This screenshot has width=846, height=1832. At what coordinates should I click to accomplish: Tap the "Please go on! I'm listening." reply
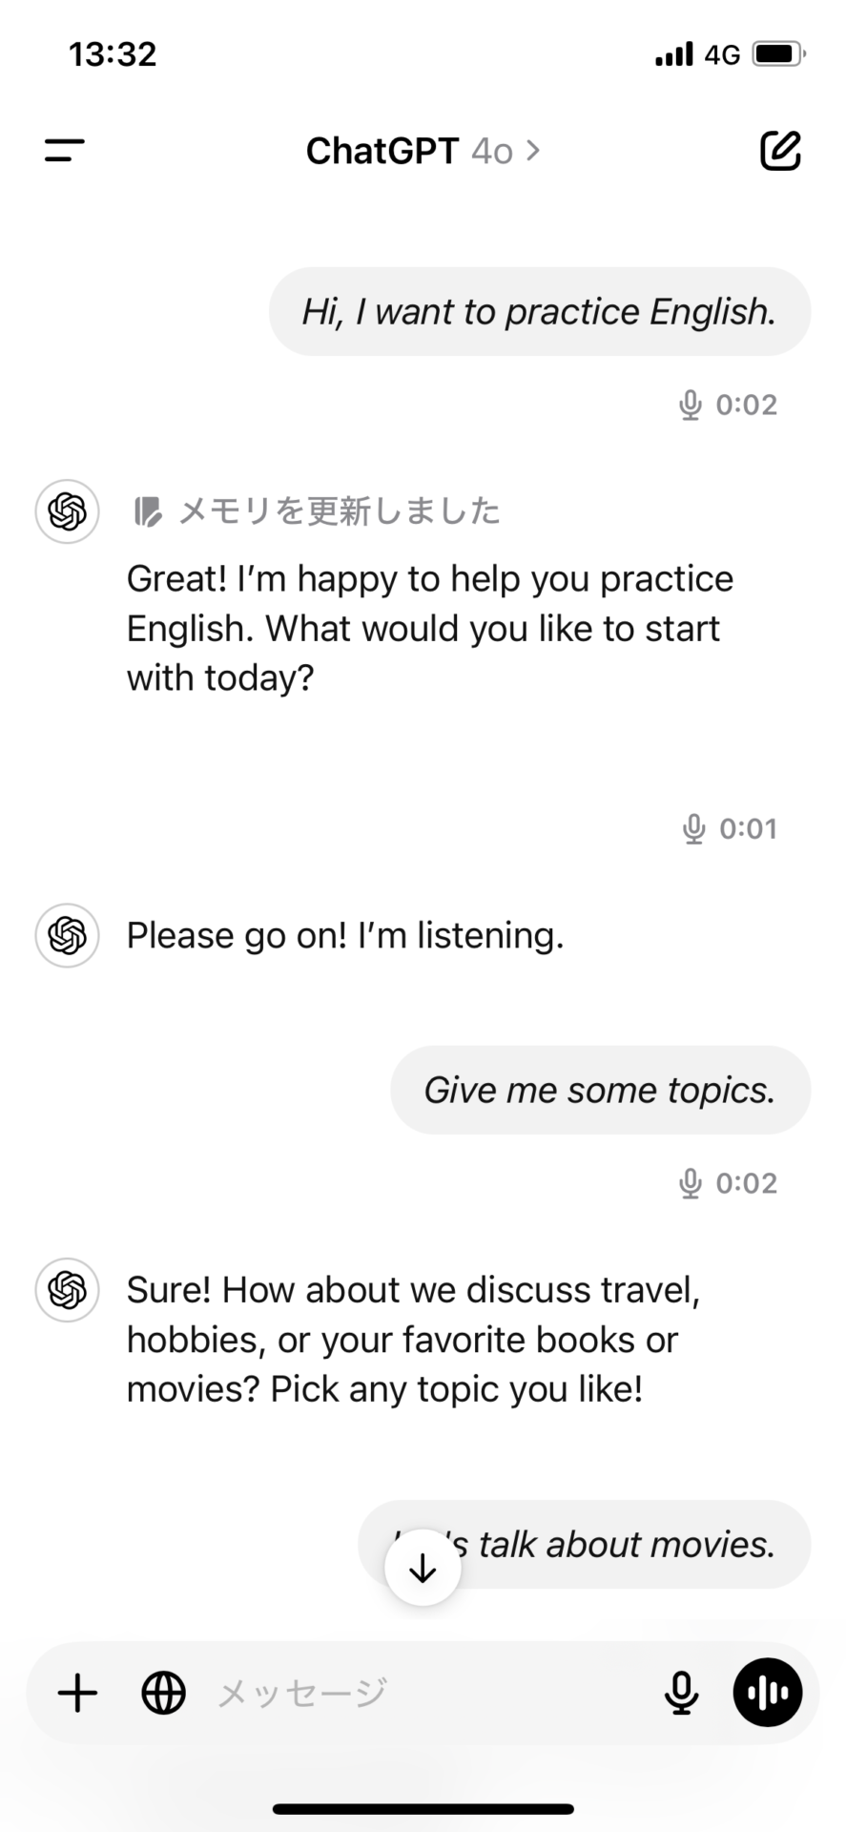pyautogui.click(x=345, y=936)
